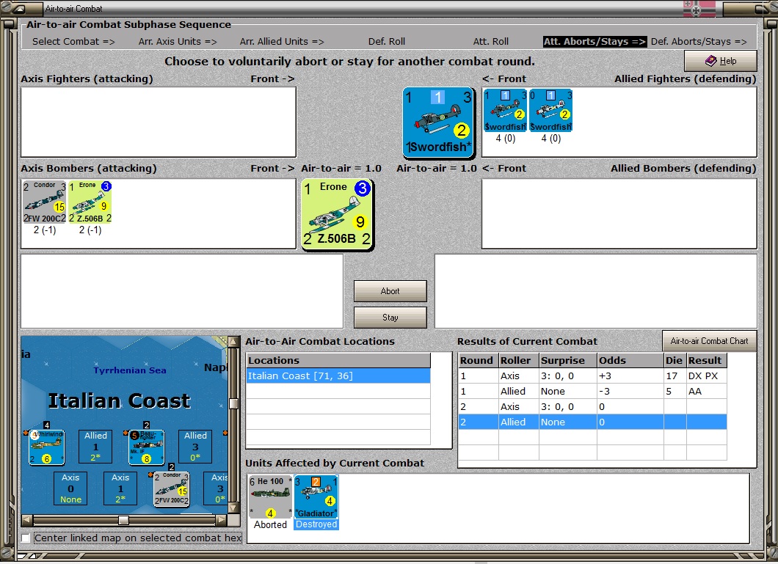Open the Air-to-air Combat Chart
The width and height of the screenshot is (778, 564).
tap(709, 341)
